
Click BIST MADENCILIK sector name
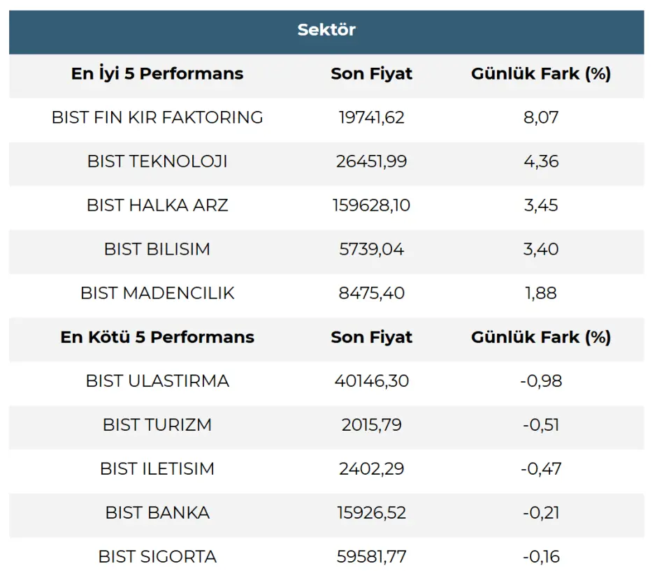(x=157, y=293)
